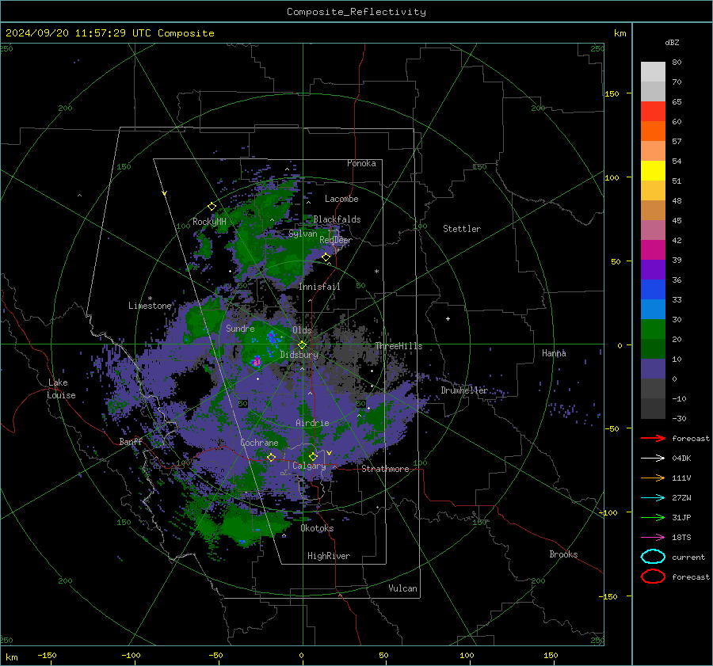Pick the purple swatch above the 36 label
Image resolution: width=713 pixels, height=666 pixels.
coord(653,269)
